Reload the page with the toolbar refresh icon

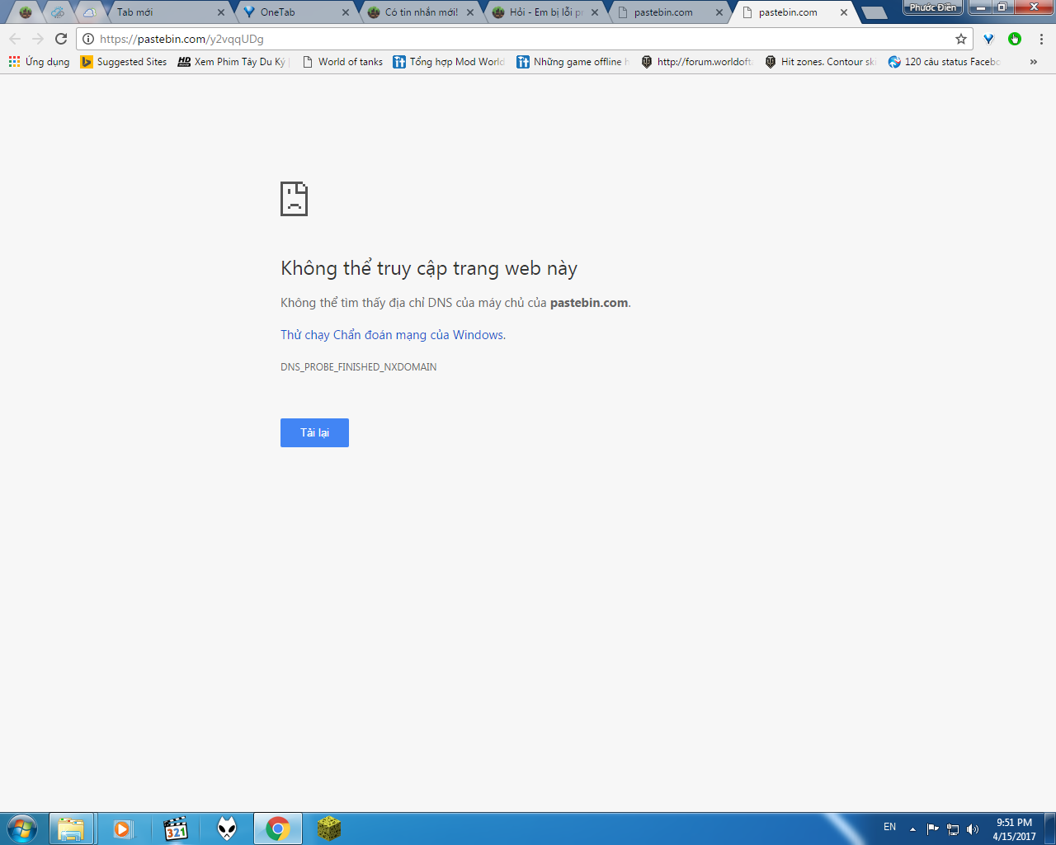click(x=61, y=39)
